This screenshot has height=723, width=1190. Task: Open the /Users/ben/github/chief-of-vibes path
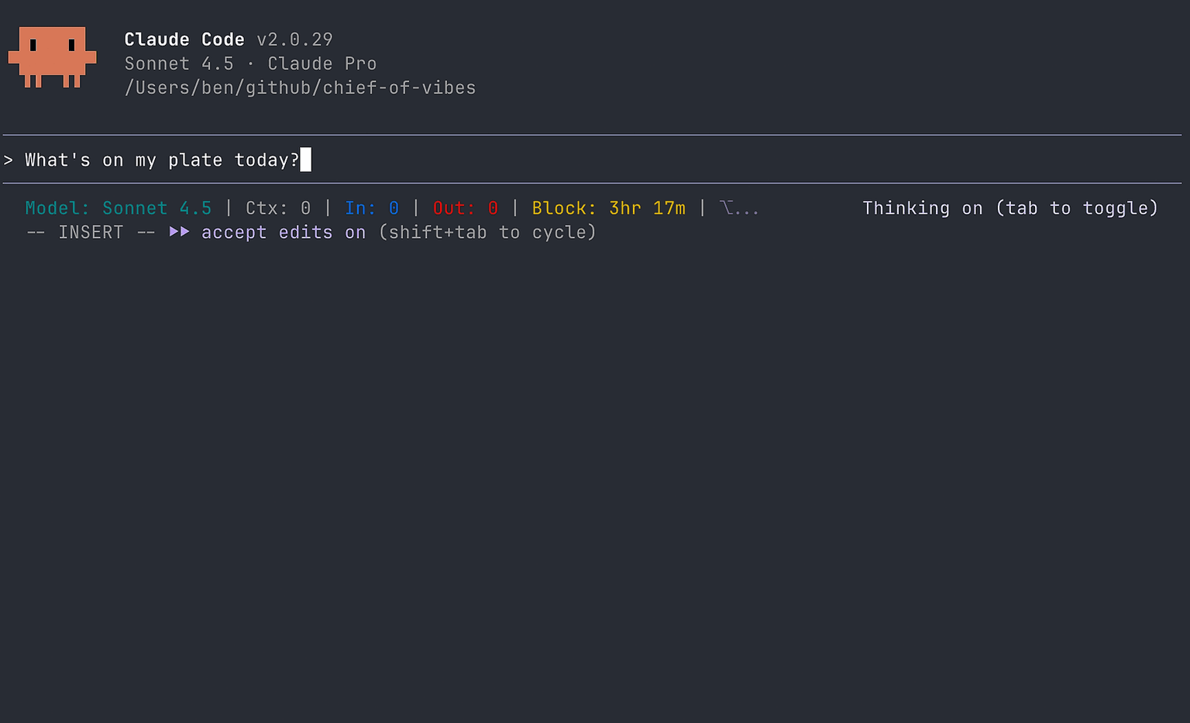point(300,88)
